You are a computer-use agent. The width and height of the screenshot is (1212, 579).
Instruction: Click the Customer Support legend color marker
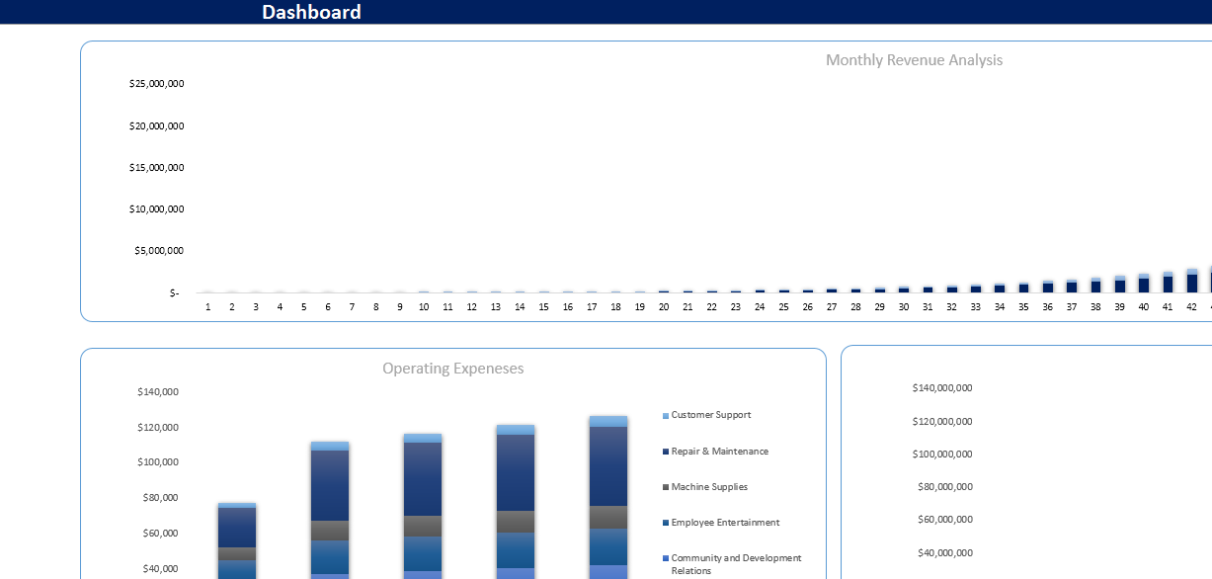click(665, 415)
